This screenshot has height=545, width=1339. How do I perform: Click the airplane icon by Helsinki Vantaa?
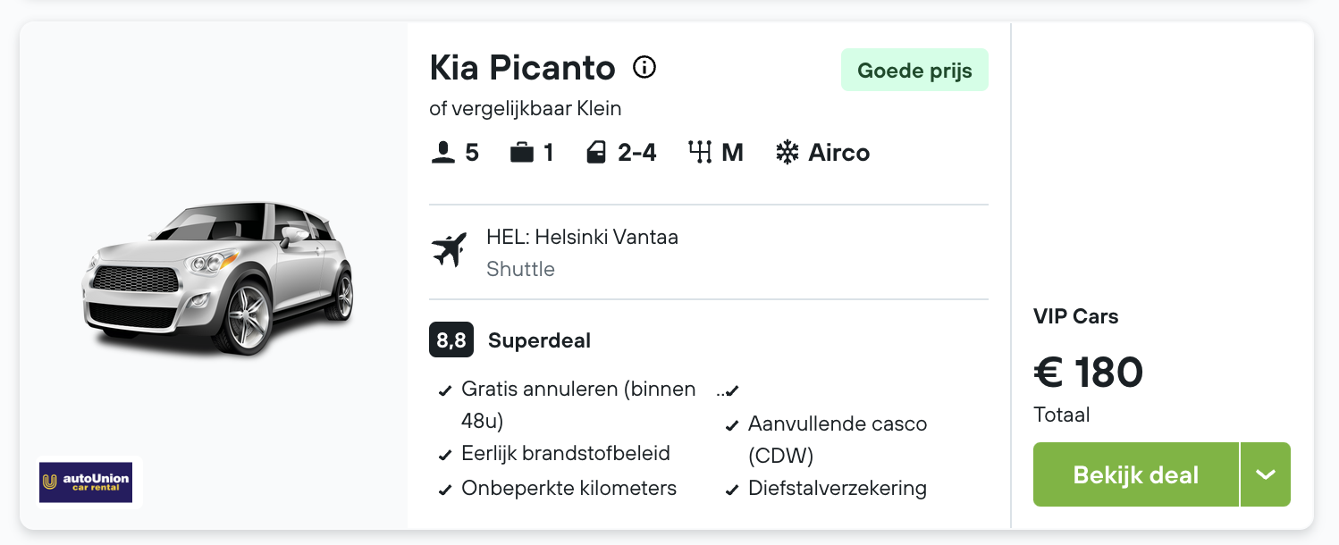click(x=450, y=250)
